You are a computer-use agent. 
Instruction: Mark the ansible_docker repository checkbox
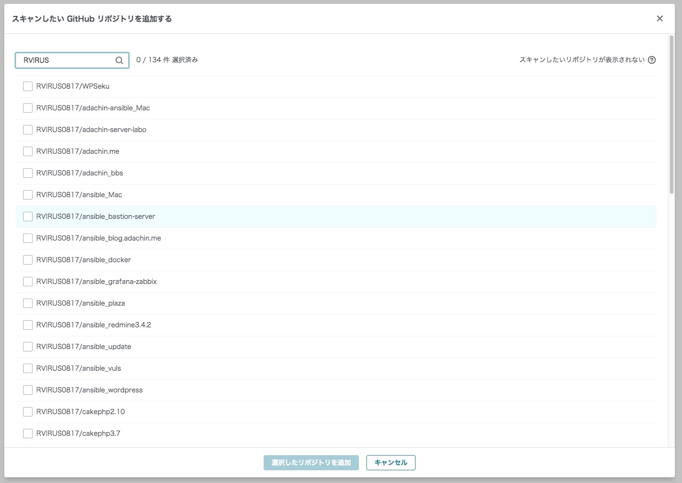tap(28, 260)
